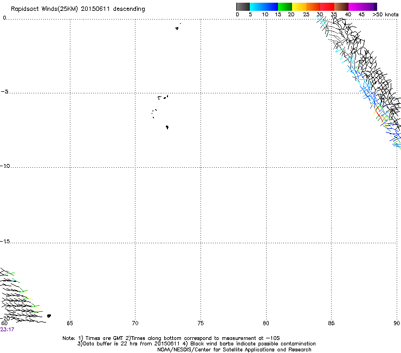
Task: Pick the red 30–35 knot color bar segment
Action: tap(327, 7)
